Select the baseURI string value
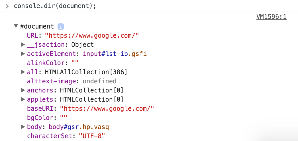 point(107,109)
